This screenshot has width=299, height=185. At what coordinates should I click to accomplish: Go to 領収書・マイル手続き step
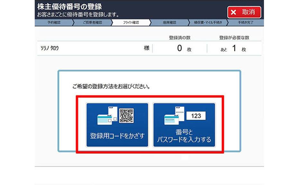click(x=208, y=22)
